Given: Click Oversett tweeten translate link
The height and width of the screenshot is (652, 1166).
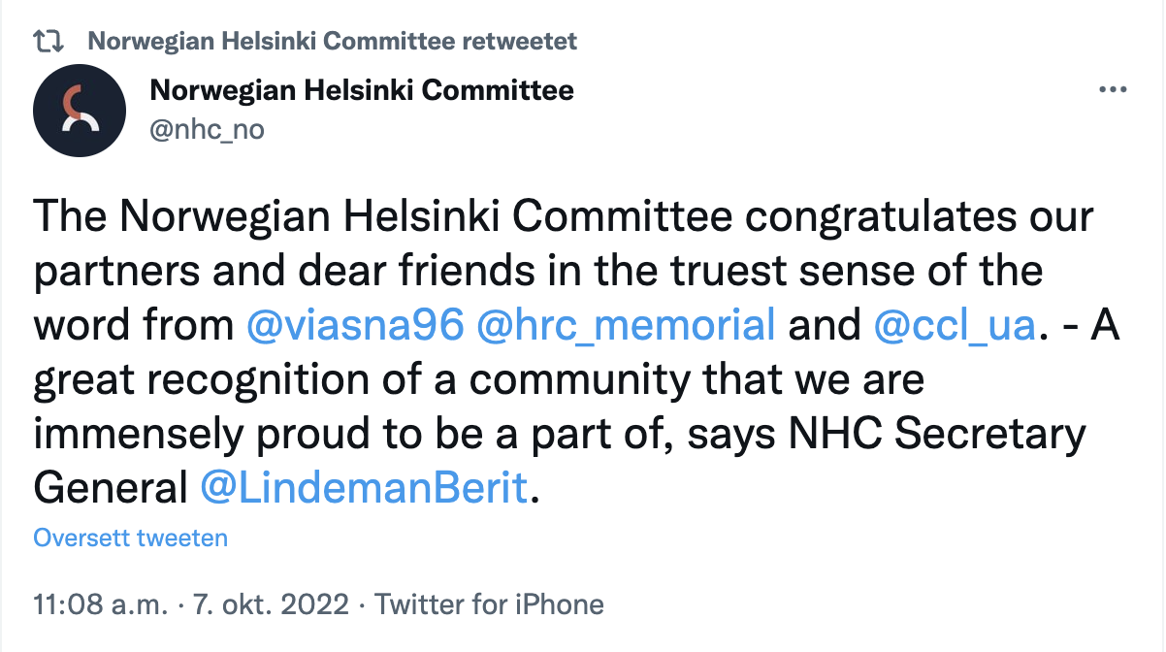Looking at the screenshot, I should point(131,538).
